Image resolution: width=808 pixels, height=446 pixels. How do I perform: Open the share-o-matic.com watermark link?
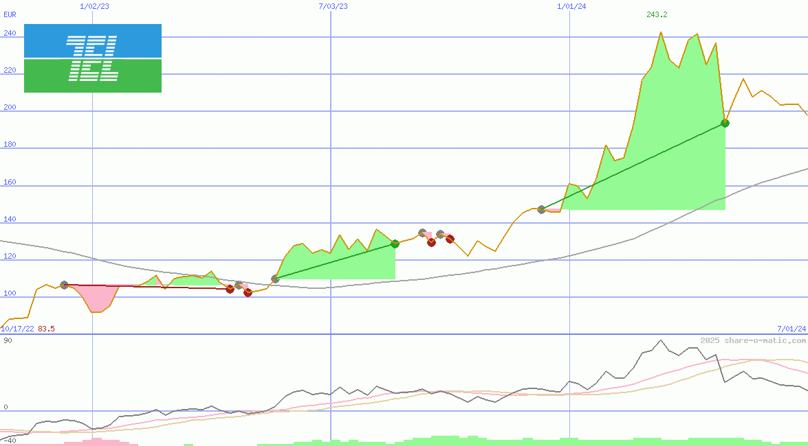(x=753, y=340)
